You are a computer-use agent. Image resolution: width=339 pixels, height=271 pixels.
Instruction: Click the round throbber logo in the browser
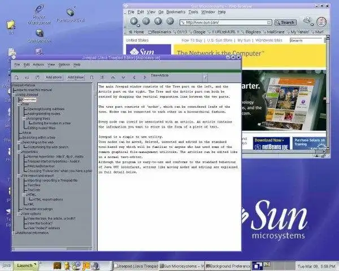tap(321, 21)
